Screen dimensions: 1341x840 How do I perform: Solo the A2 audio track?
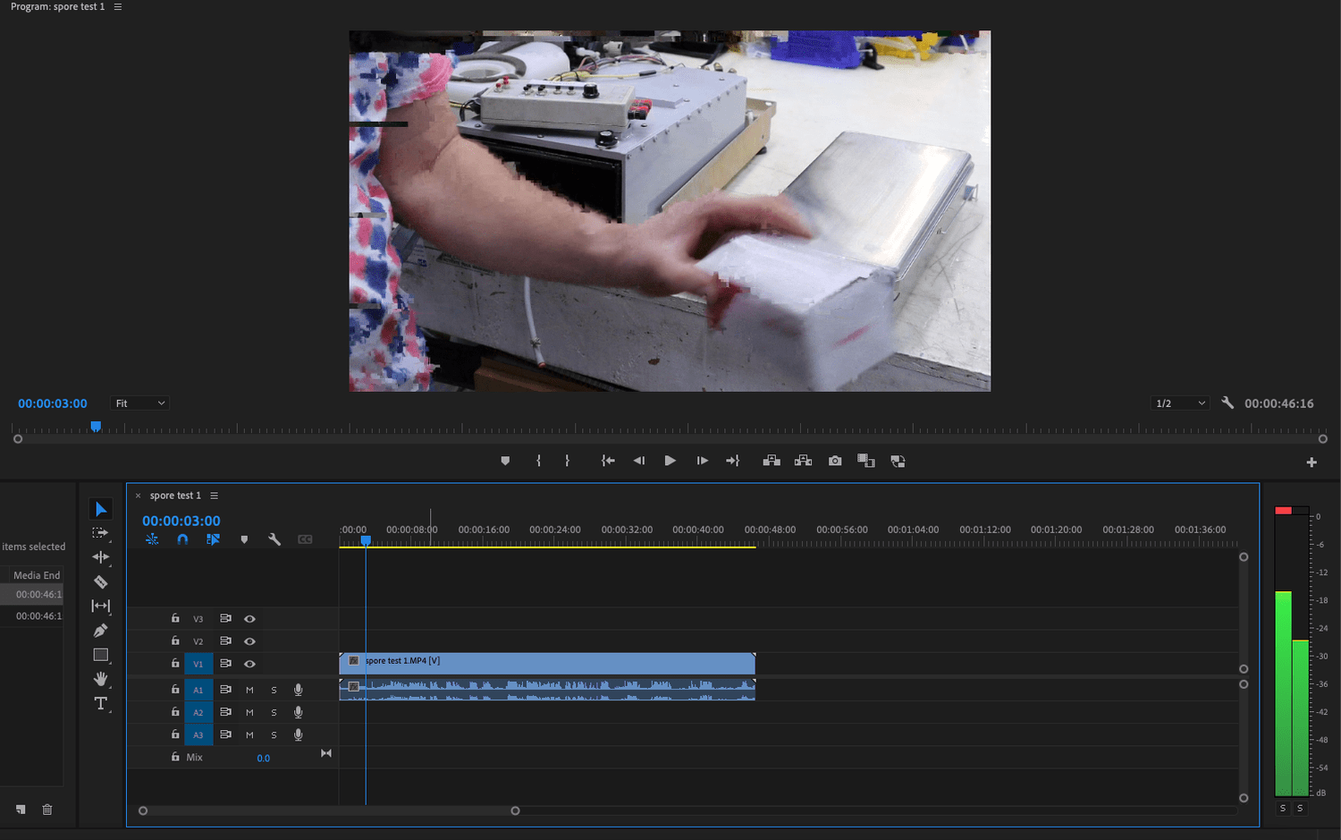[x=274, y=712]
